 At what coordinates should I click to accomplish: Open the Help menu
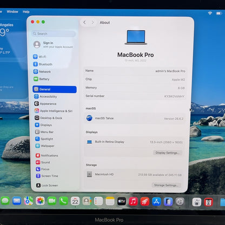[x=26, y=12]
